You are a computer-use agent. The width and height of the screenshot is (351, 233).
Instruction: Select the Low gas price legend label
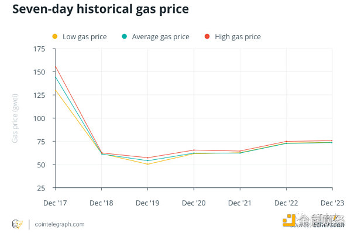(85, 37)
